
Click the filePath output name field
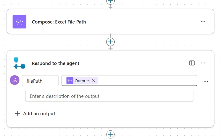pos(40,81)
